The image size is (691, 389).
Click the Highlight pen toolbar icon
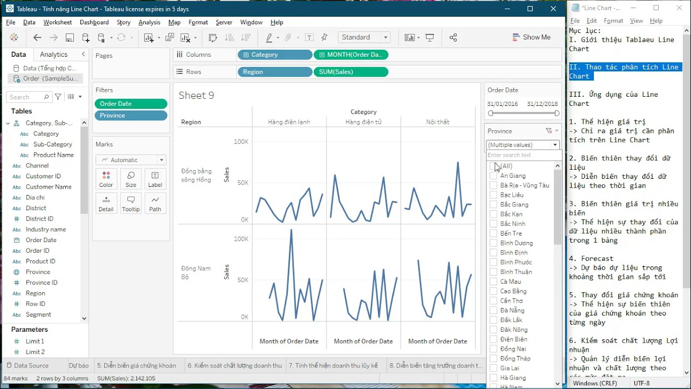269,37
